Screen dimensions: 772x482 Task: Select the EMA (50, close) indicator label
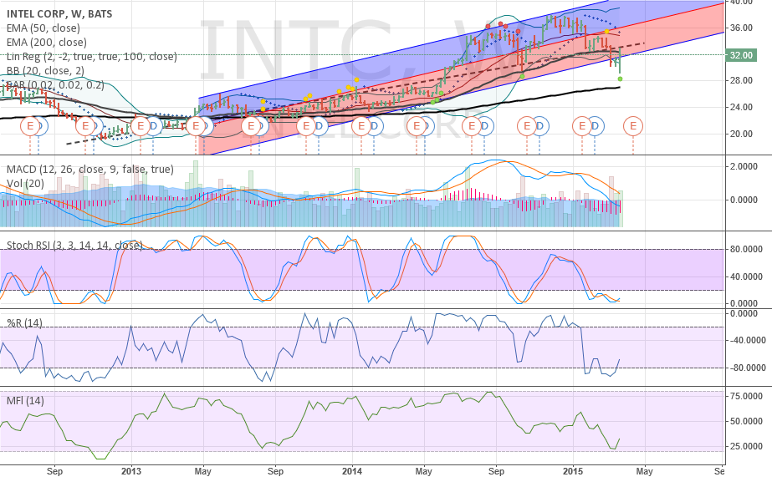[43, 28]
